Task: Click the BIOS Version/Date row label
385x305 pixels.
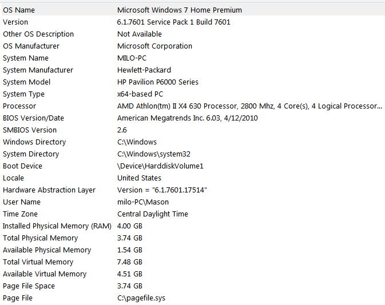Action: click(x=33, y=118)
